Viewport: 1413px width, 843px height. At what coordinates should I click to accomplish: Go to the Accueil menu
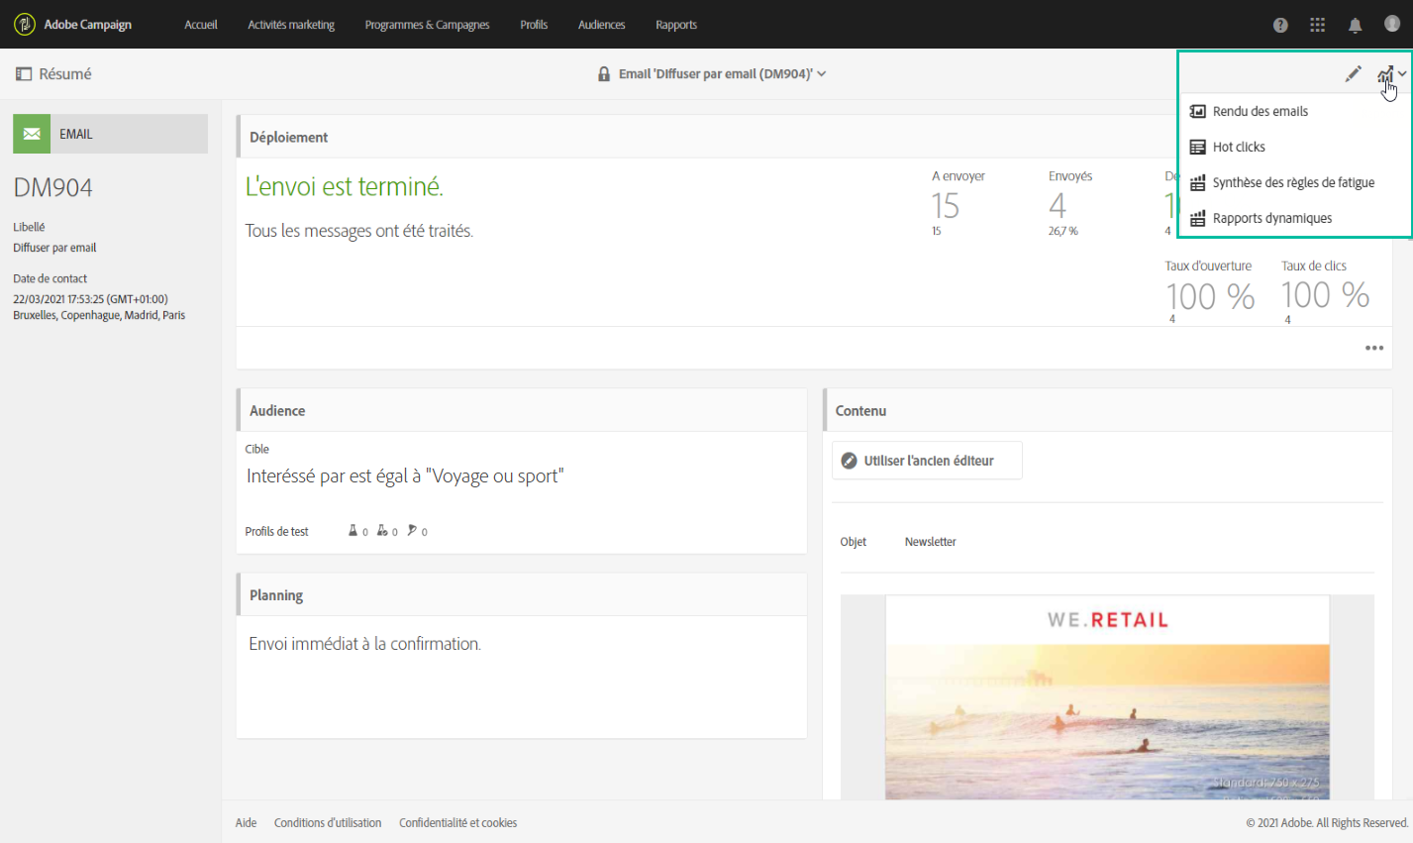pos(201,25)
